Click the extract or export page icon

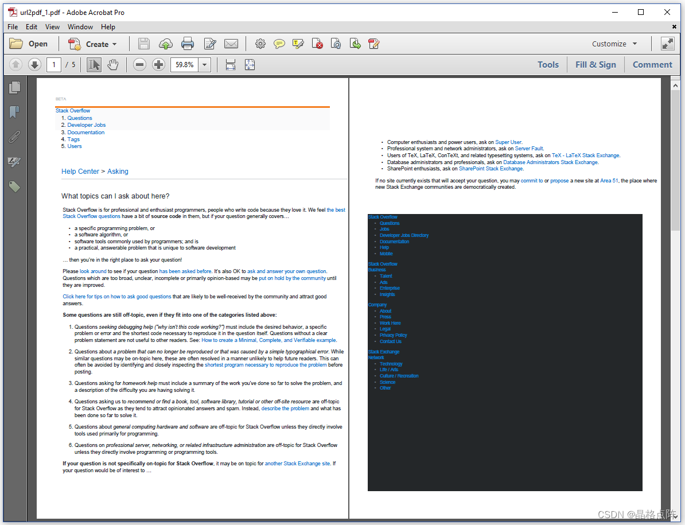point(355,44)
